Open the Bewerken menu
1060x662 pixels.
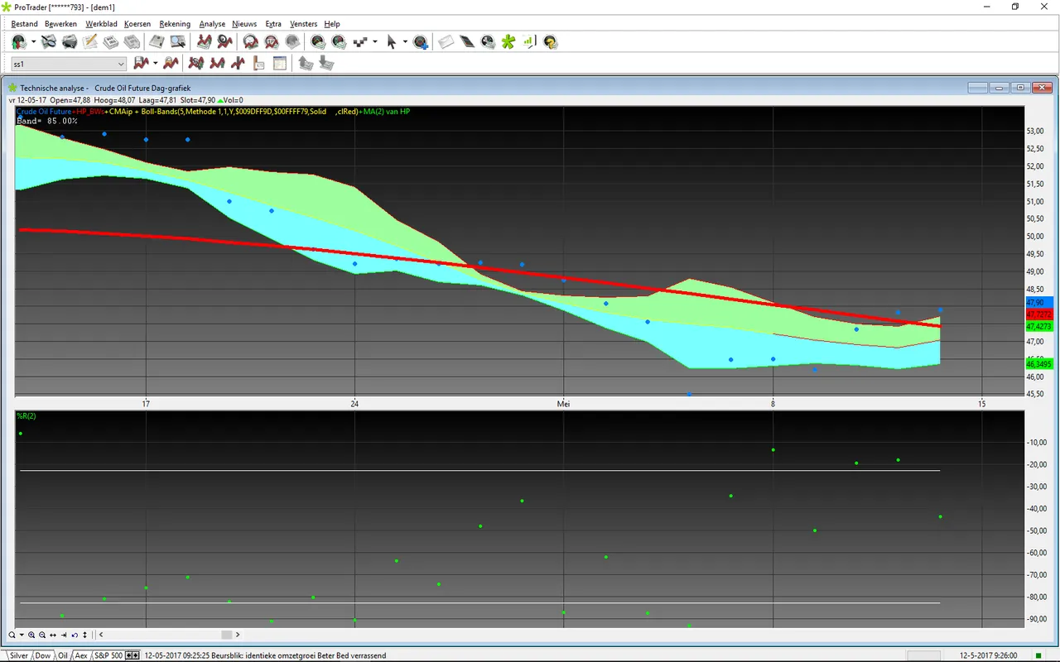pyautogui.click(x=61, y=24)
